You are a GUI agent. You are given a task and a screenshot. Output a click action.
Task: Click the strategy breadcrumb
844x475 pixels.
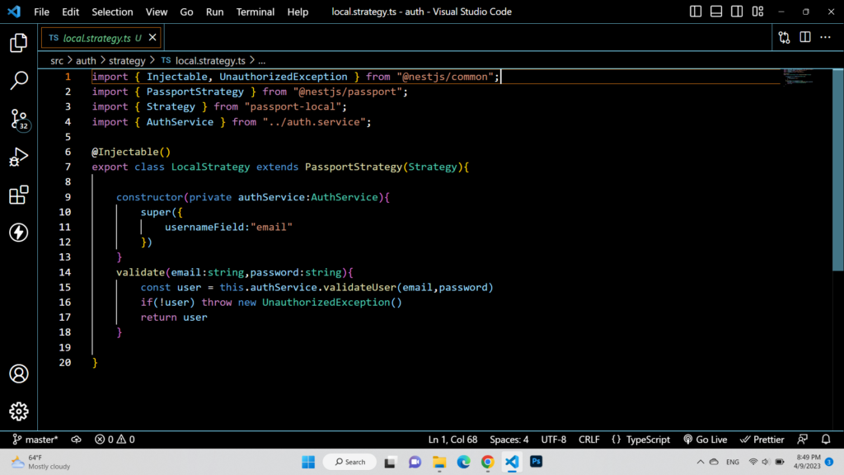pyautogui.click(x=127, y=61)
